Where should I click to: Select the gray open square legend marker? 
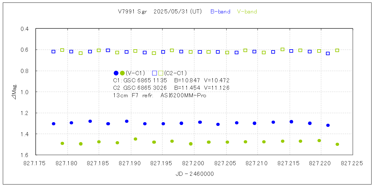161,73
